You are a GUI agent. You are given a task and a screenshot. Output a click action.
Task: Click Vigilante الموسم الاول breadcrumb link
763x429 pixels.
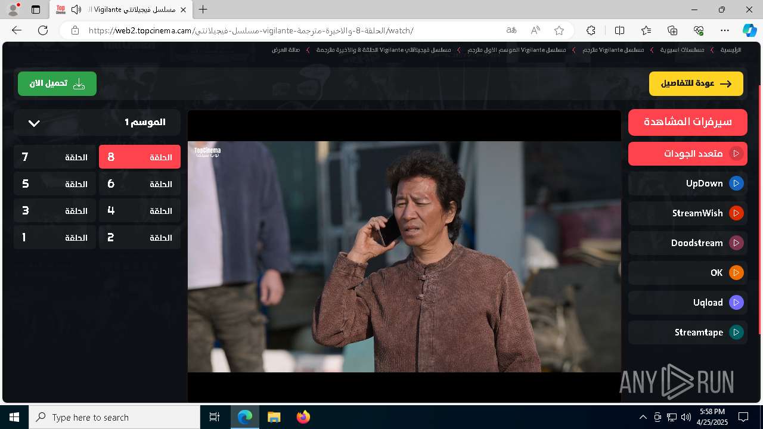517,50
